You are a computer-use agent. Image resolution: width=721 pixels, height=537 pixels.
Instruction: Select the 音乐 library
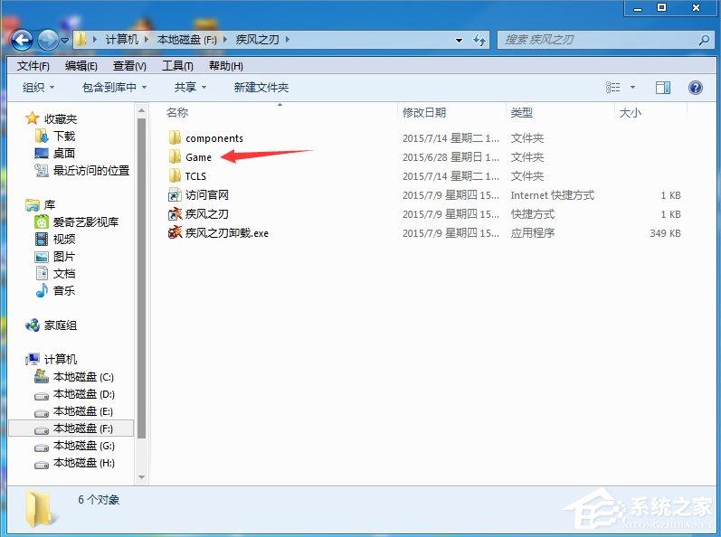pyautogui.click(x=64, y=291)
